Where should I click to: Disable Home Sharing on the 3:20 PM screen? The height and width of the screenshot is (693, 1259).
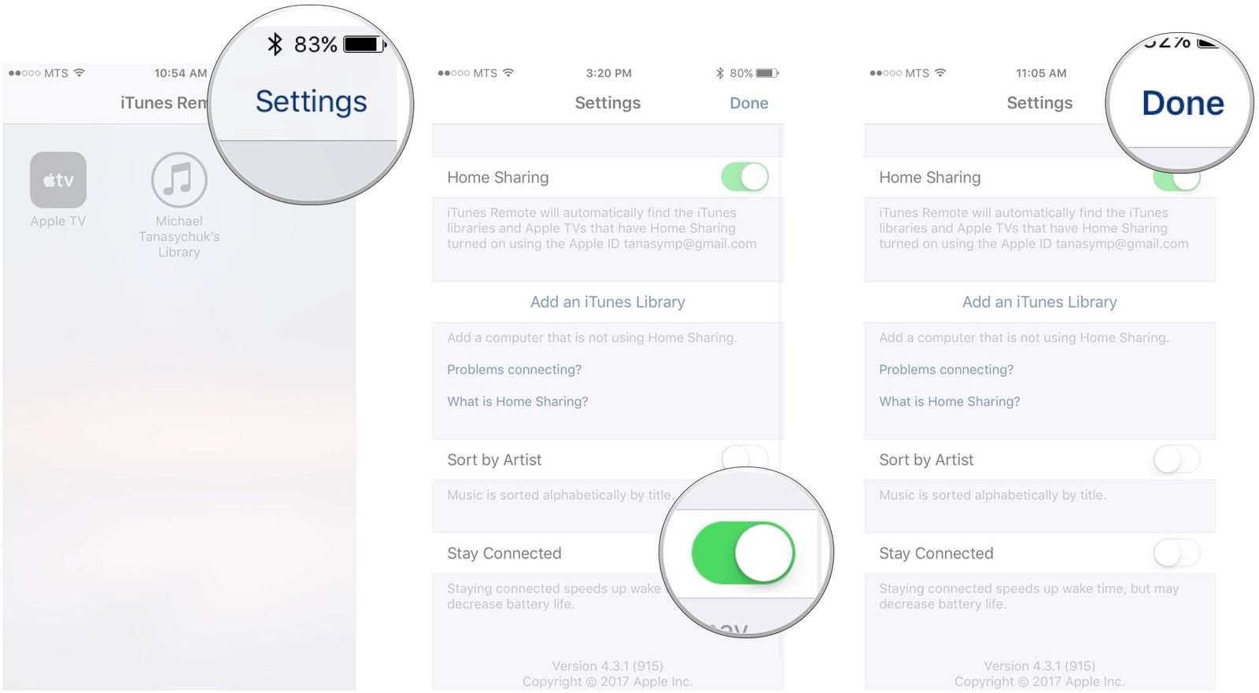coord(744,177)
